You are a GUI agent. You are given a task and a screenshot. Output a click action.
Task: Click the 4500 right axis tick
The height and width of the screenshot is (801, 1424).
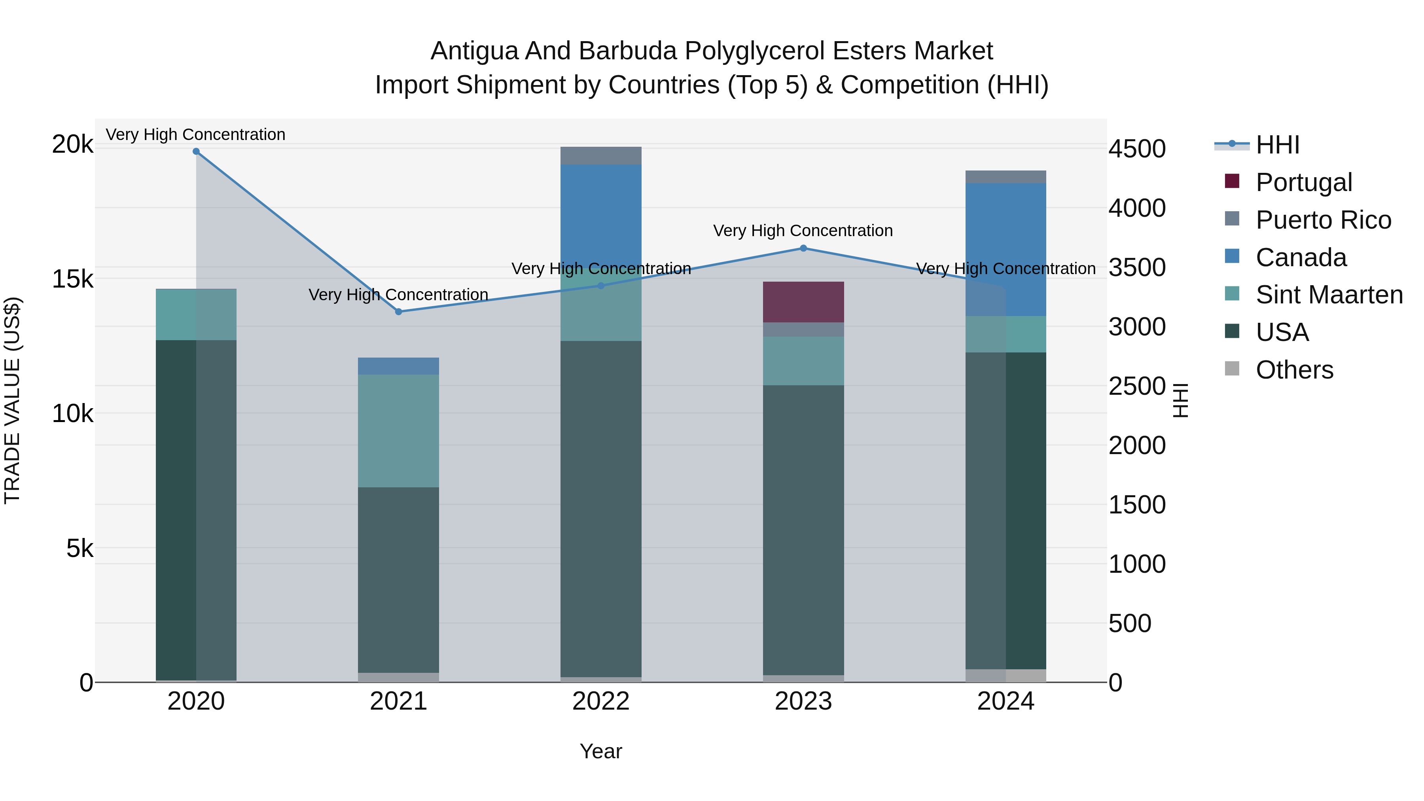pos(1138,149)
